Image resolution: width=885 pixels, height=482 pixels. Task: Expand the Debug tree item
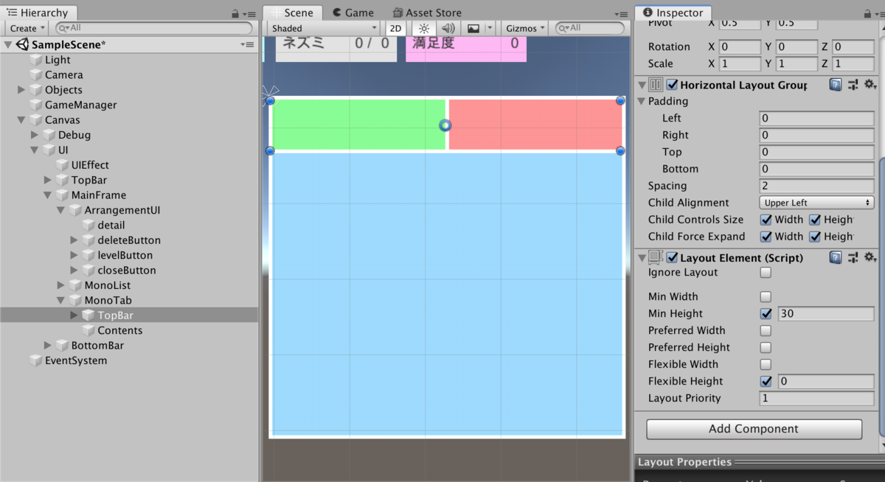[x=35, y=135]
